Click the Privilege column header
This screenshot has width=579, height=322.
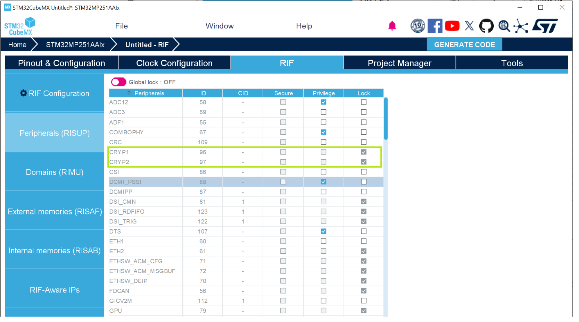click(324, 93)
